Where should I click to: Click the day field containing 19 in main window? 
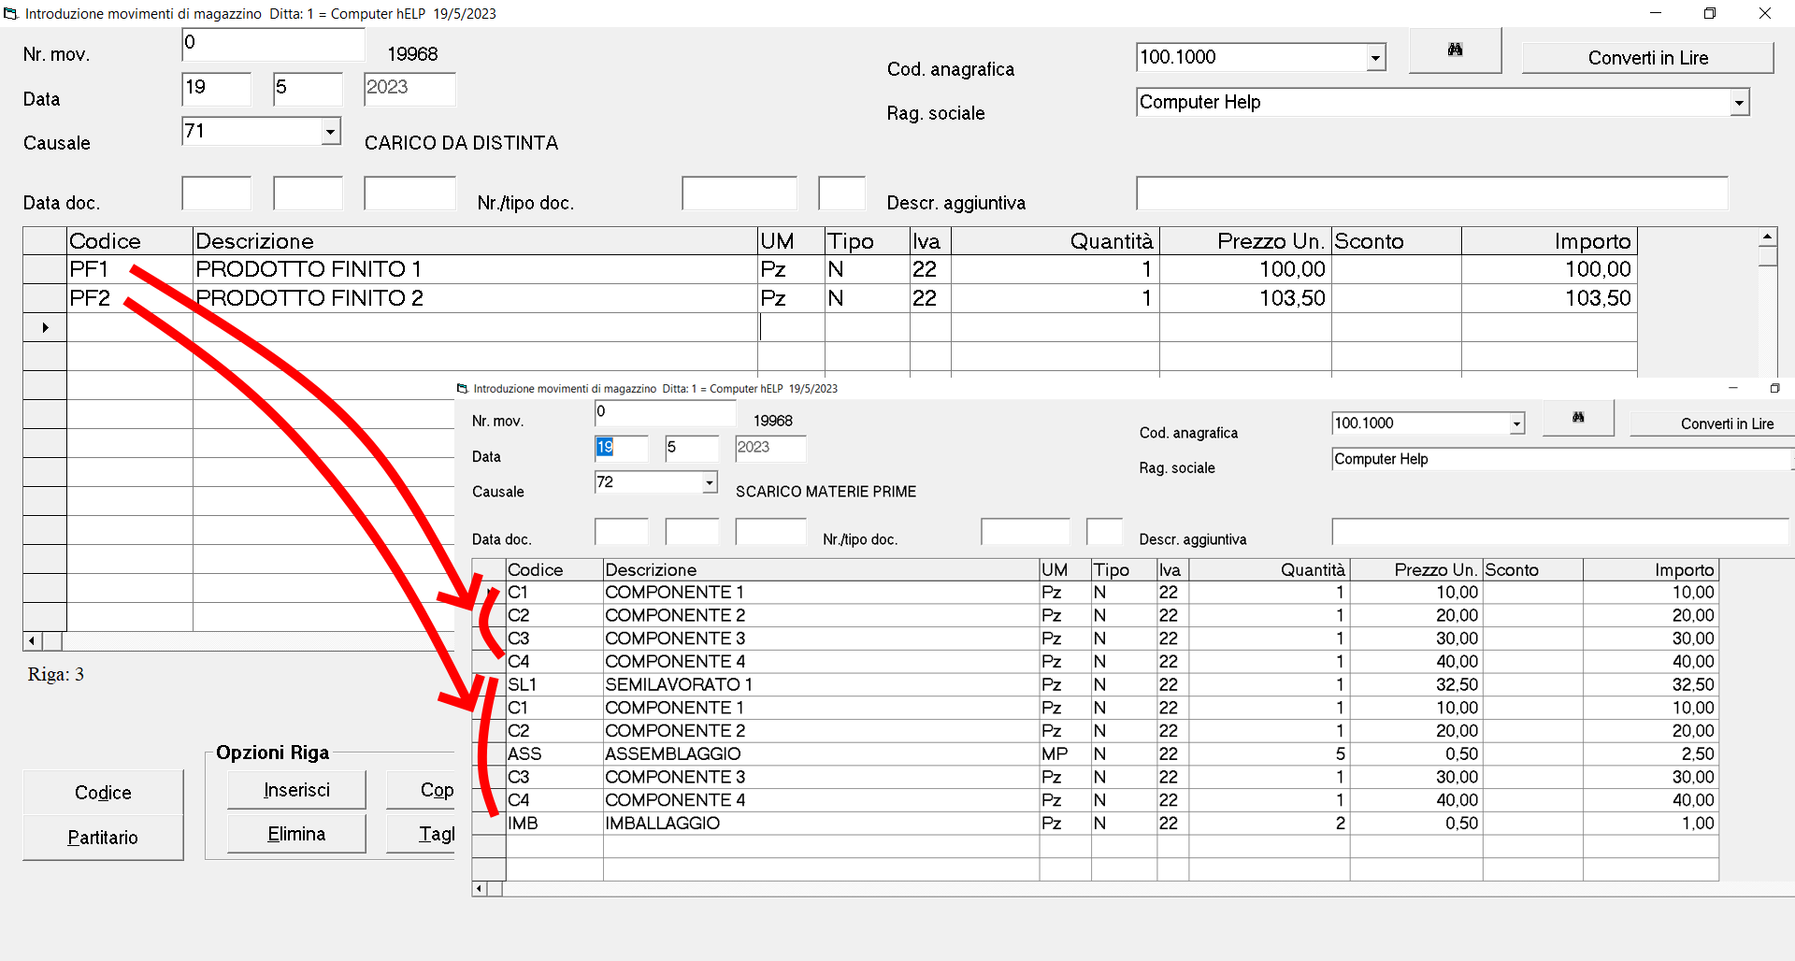coord(217,89)
